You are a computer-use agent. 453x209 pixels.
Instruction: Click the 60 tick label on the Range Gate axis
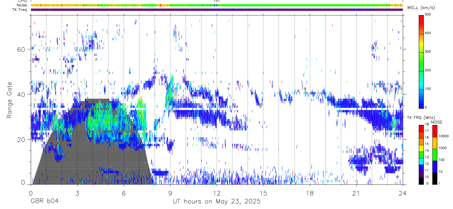[x=21, y=49]
